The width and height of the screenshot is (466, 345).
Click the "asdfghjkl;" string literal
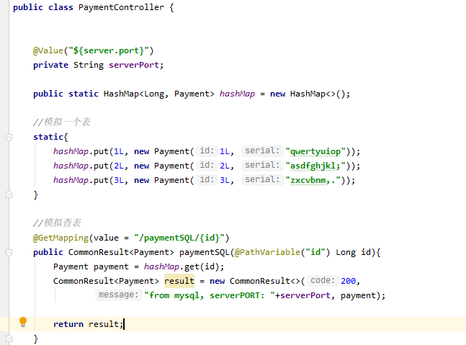coord(315,166)
